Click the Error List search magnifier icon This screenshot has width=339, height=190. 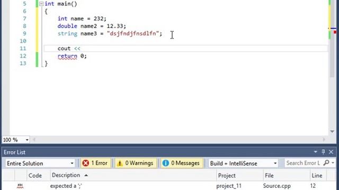click(326, 163)
